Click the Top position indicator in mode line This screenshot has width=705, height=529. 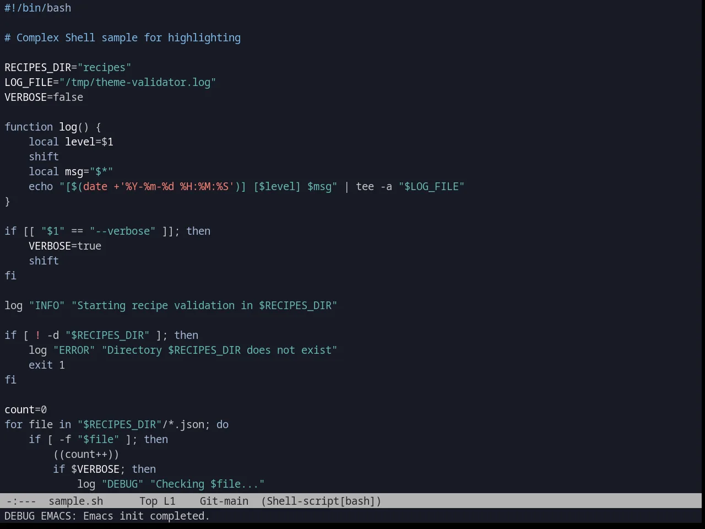coord(148,501)
